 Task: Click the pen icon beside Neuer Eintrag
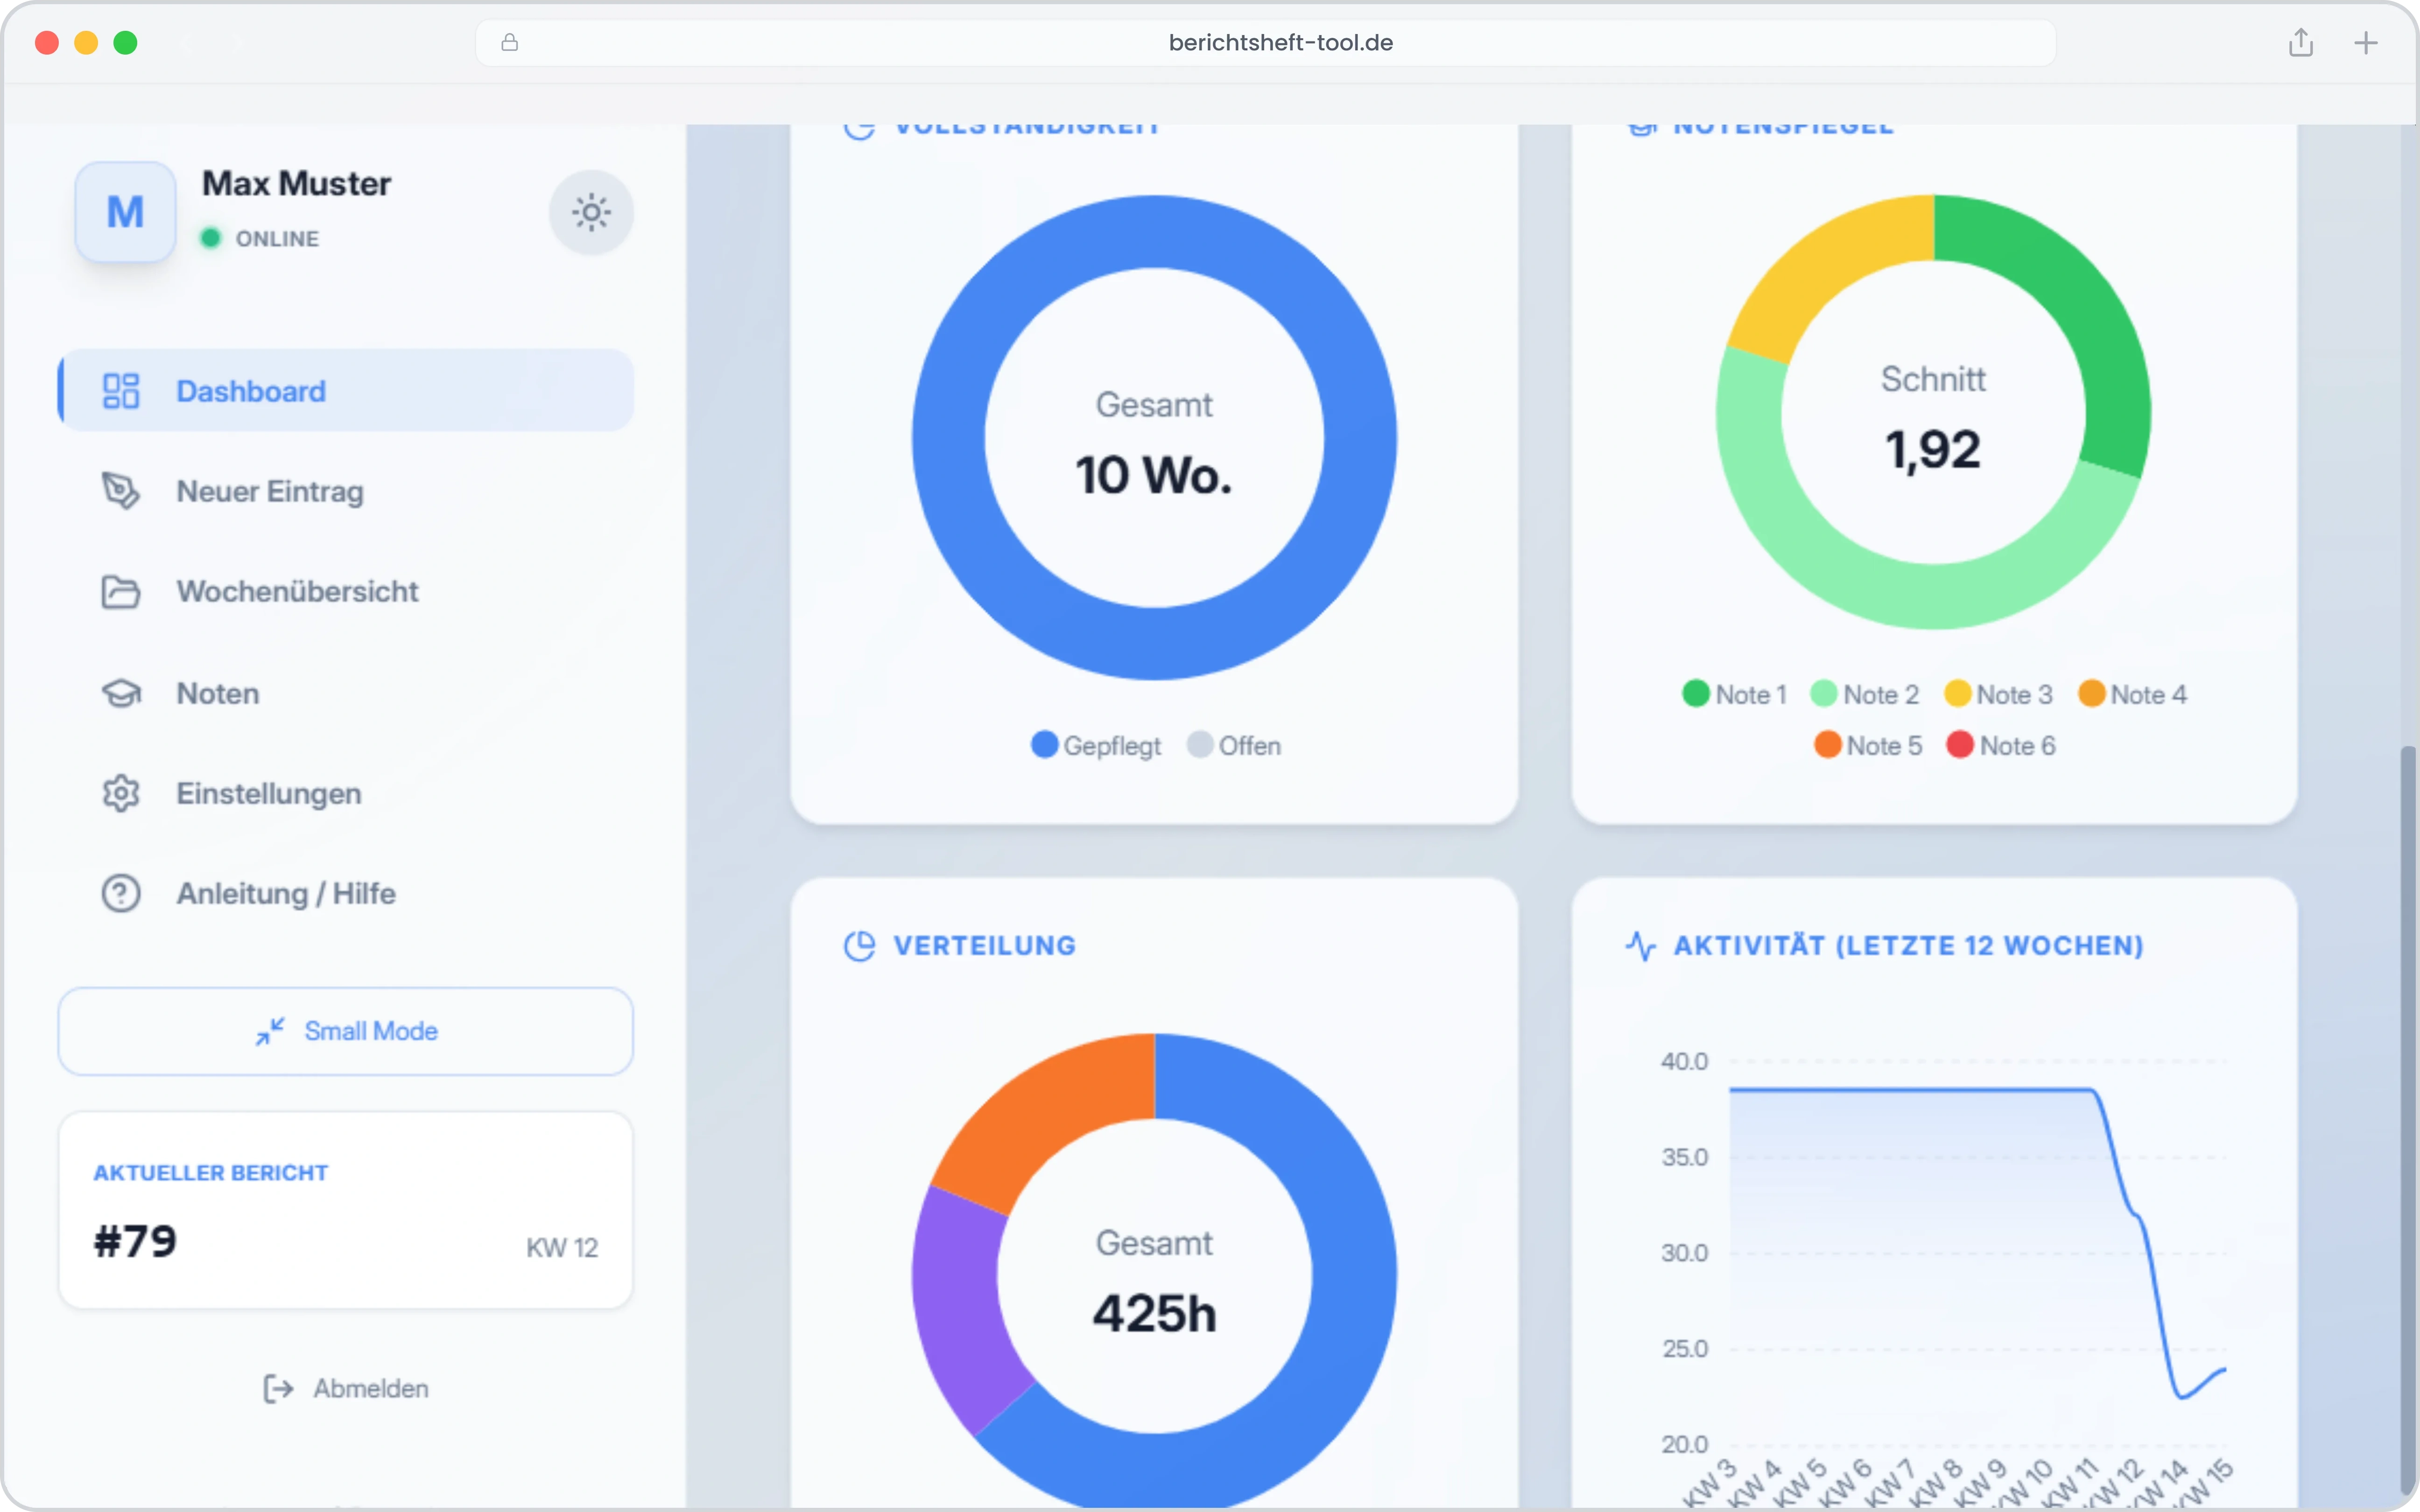point(121,491)
